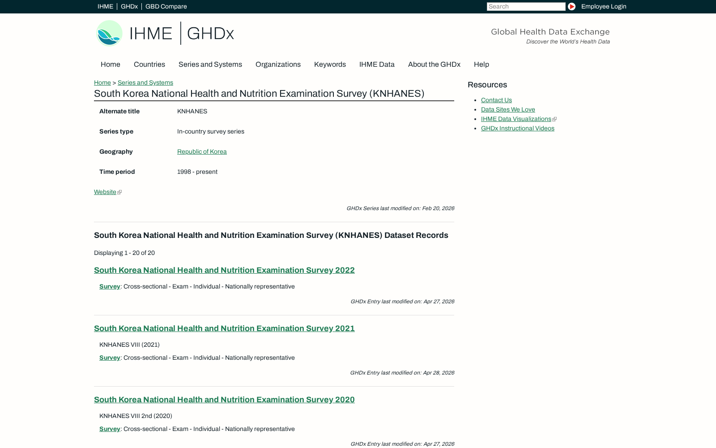The height and width of the screenshot is (448, 716).
Task: Click Survey link under 2020 record
Action: (x=110, y=429)
